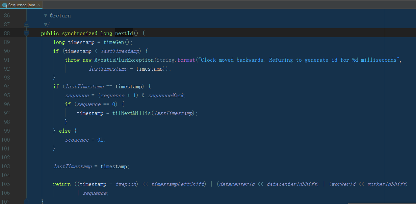Click the Java class icon on Sequence.java tab
416x204 pixels.
(x=4, y=5)
